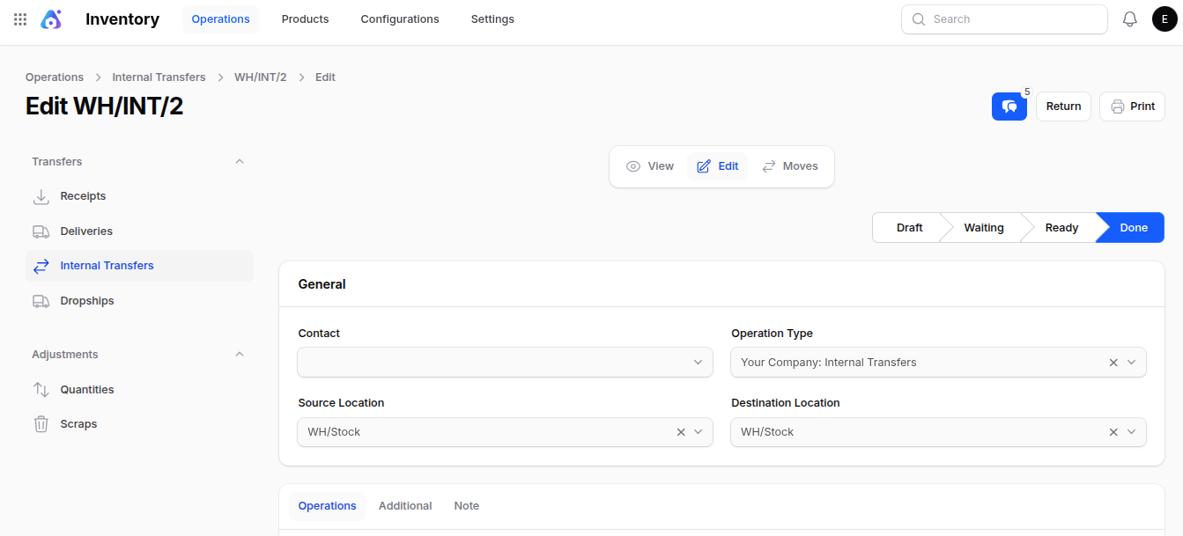
Task: Open the Contact dropdown
Action: click(505, 363)
